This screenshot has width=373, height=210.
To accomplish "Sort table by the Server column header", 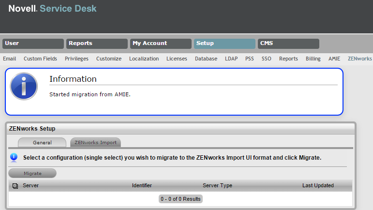I will (x=30, y=185).
